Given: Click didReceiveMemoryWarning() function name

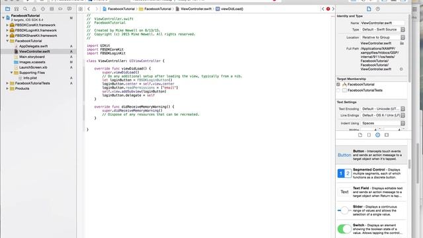Looking at the screenshot, I should 145,107.
